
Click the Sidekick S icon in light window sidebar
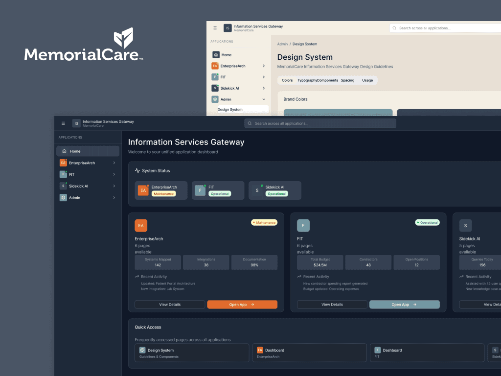coord(215,88)
